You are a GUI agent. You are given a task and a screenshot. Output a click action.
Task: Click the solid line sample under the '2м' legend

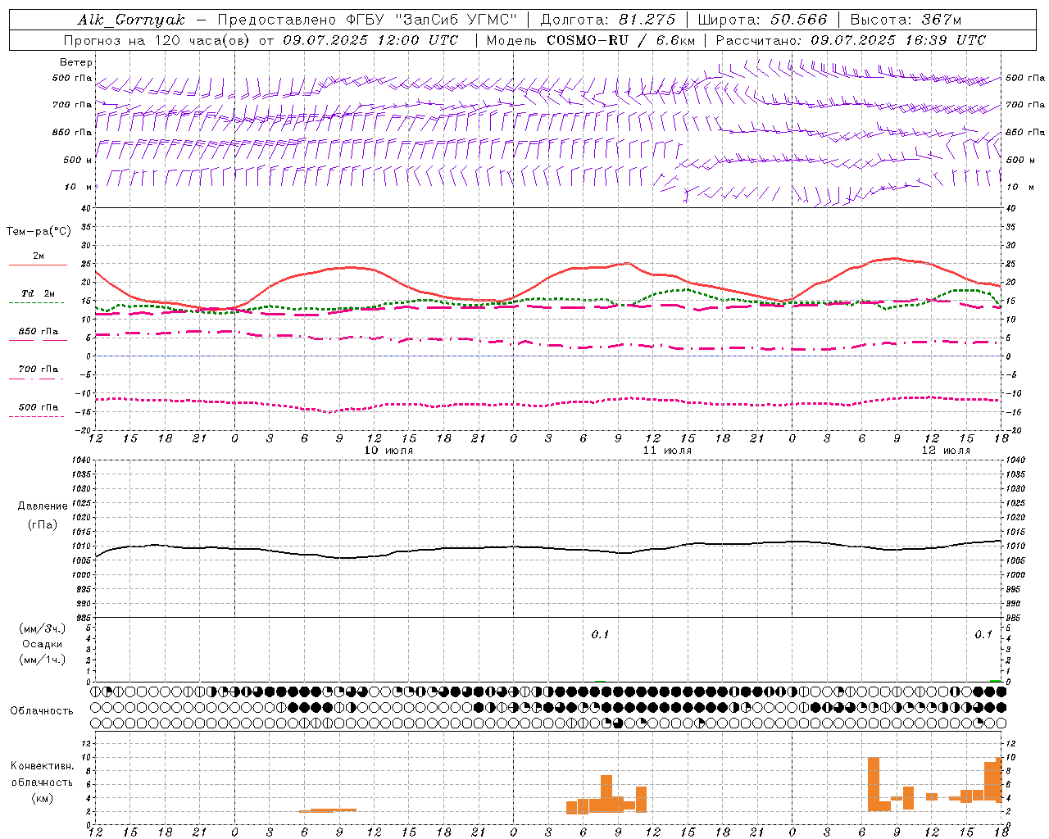[38, 265]
